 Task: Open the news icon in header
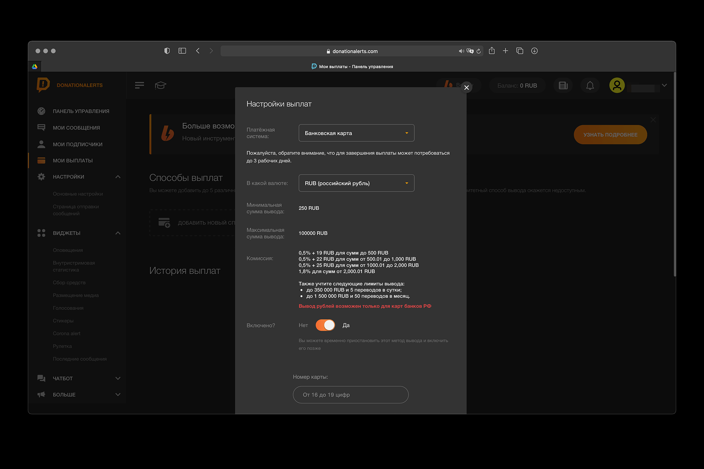tap(563, 85)
